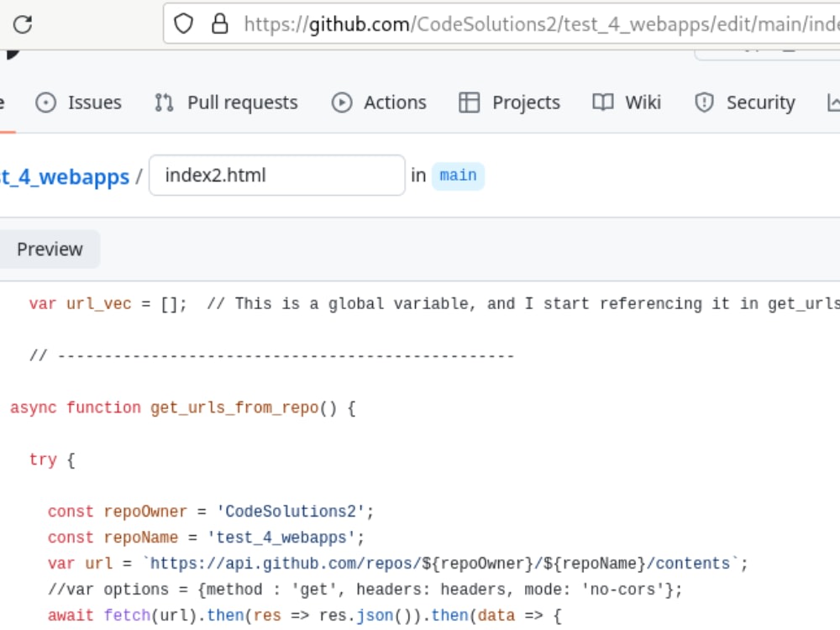Click the page reload icon
The height and width of the screenshot is (630, 840).
point(23,24)
